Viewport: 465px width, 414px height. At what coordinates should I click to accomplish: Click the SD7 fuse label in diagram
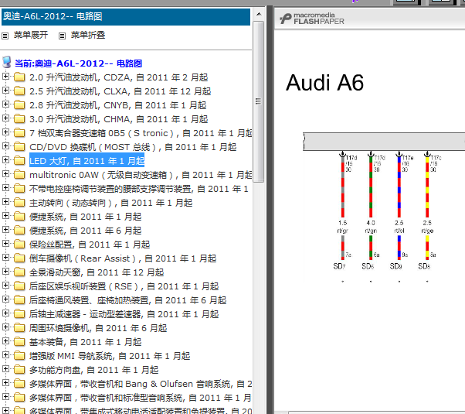[339, 266]
